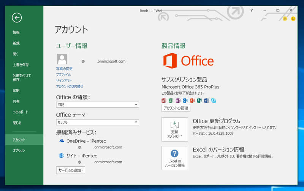Select 開く in the sidebar
The width and height of the screenshot is (304, 191).
(x=15, y=54)
